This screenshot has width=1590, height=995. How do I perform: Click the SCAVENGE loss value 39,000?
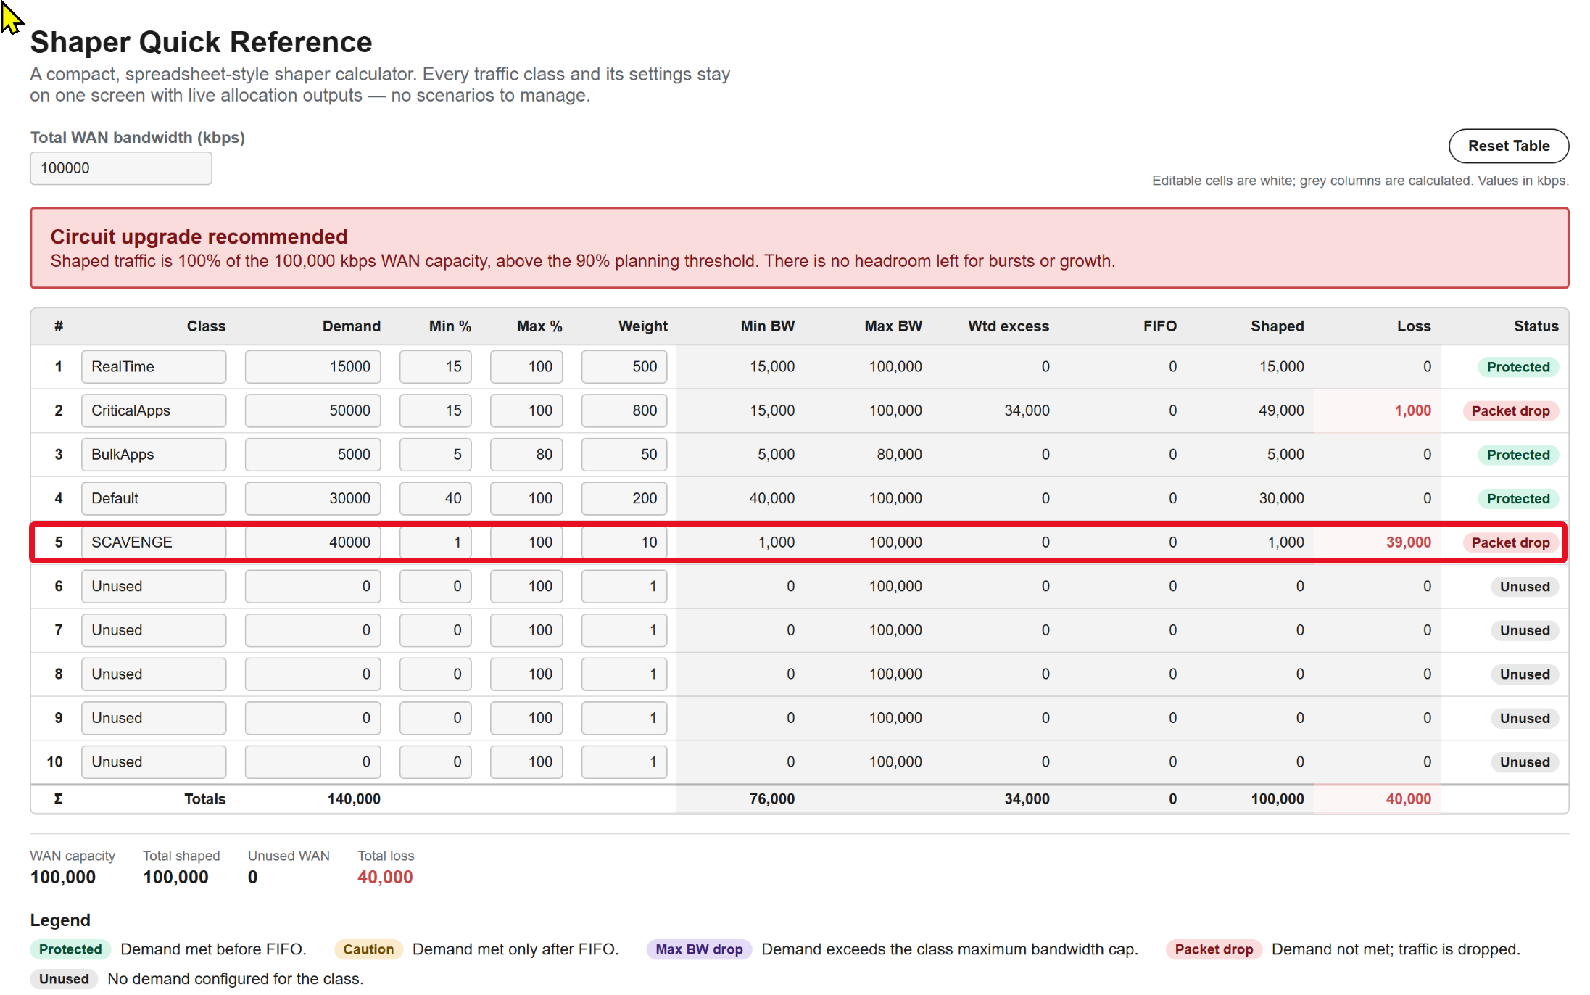1408,542
